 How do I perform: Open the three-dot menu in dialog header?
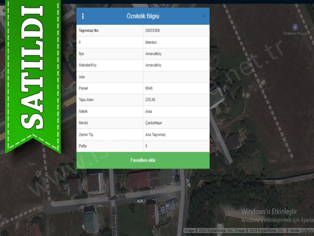tap(83, 16)
